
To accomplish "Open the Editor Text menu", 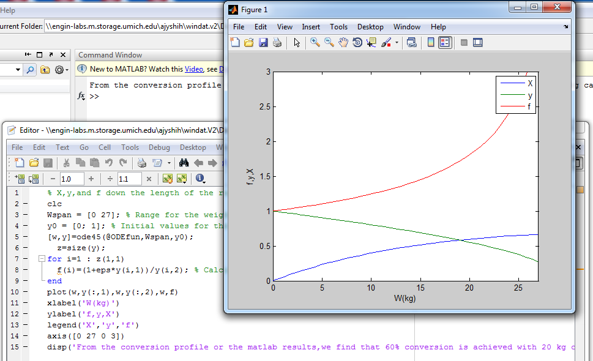I will tap(62, 147).
